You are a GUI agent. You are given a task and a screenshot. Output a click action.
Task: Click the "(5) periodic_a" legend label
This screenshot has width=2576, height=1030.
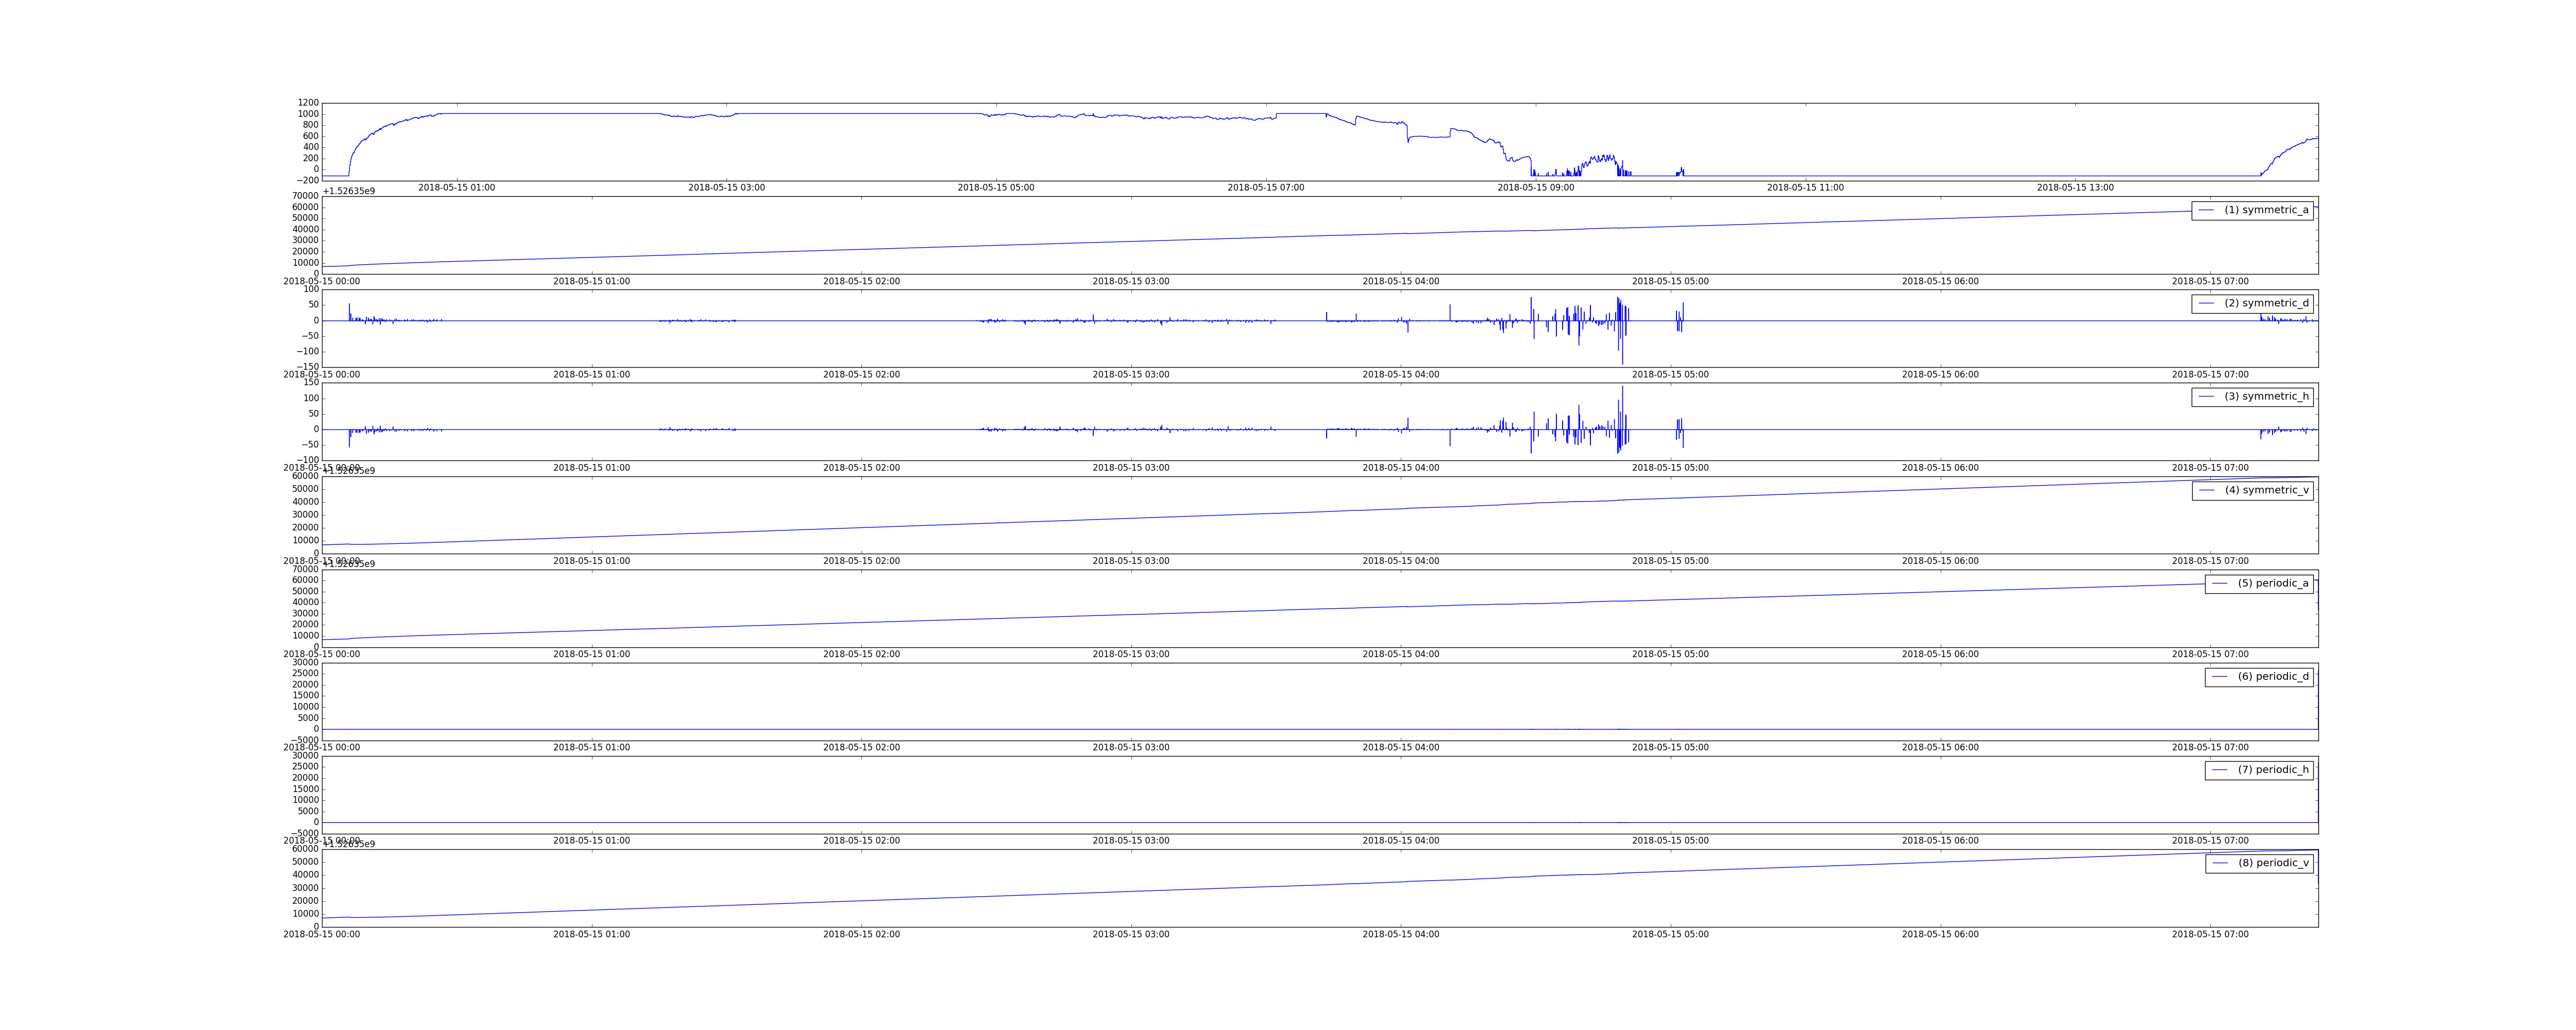[x=2273, y=583]
